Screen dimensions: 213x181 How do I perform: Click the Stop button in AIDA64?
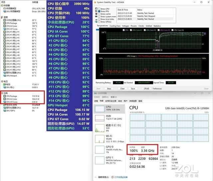click(109, 89)
